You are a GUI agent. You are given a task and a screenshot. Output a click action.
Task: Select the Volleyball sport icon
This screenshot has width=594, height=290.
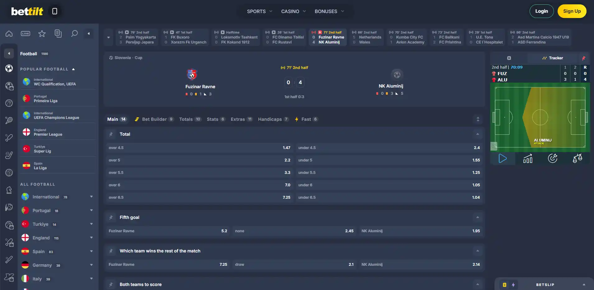point(9,172)
